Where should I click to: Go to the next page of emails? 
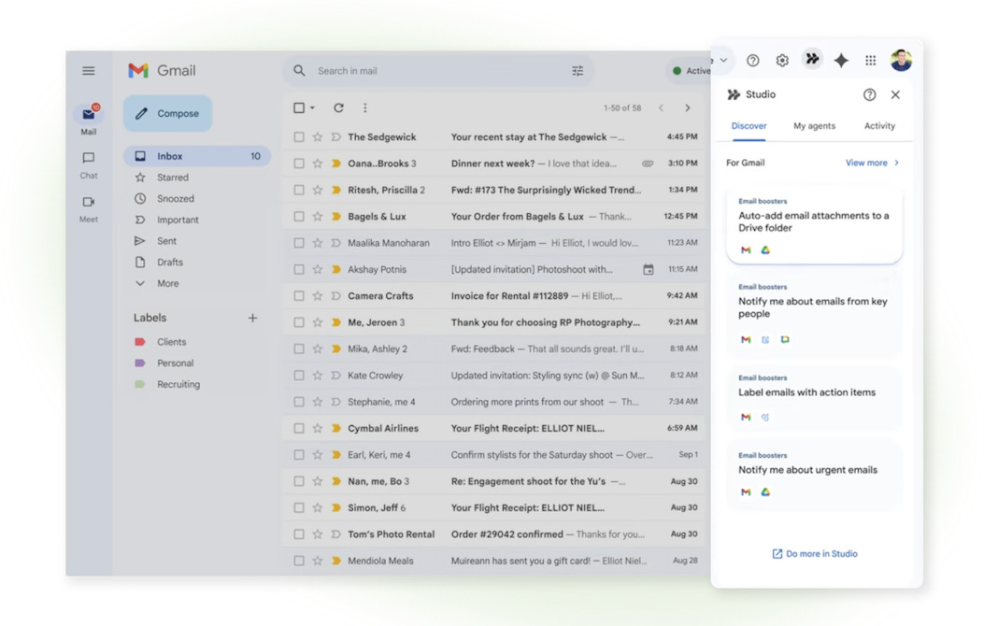pos(688,108)
